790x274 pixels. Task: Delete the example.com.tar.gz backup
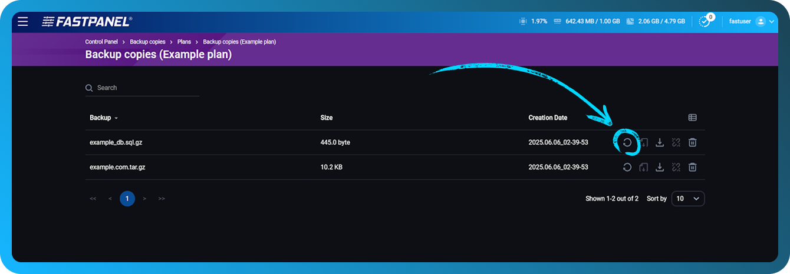(693, 168)
